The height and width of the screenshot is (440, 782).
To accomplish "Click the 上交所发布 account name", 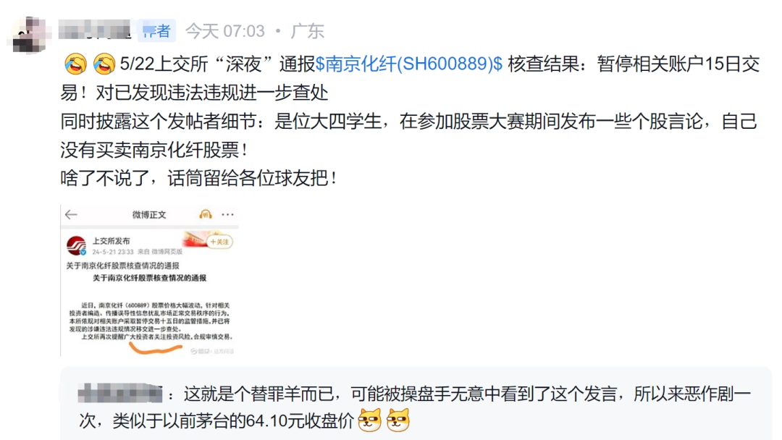I will (112, 241).
